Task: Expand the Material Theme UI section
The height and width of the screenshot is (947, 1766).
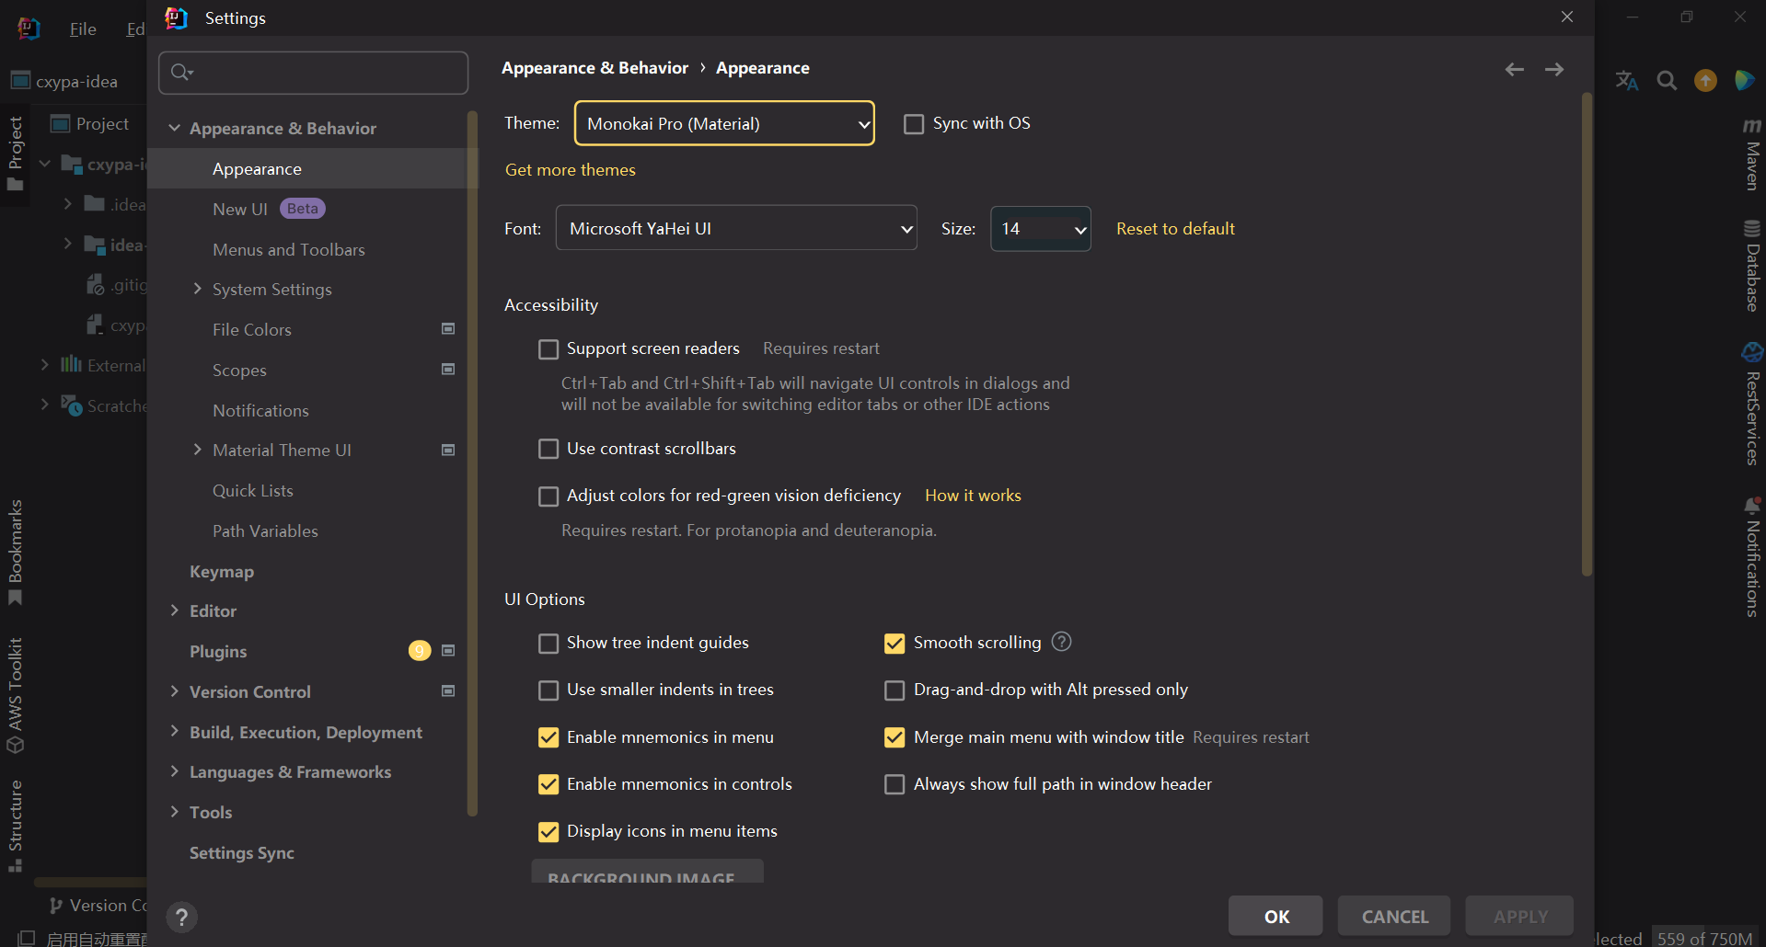Action: pyautogui.click(x=197, y=450)
